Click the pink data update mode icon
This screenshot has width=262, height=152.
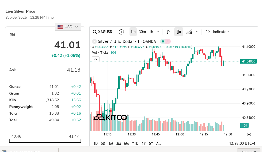pos(168,41)
